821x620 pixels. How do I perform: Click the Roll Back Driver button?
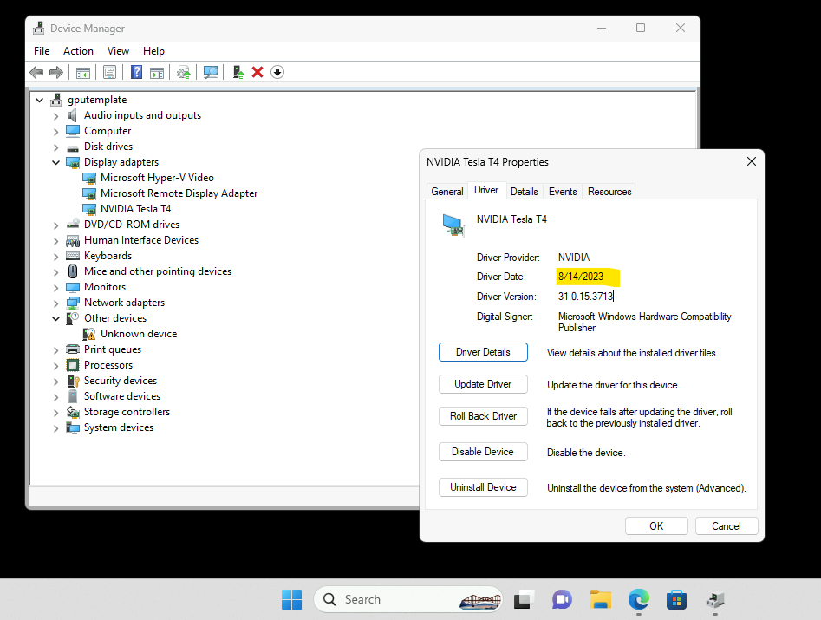(x=483, y=415)
